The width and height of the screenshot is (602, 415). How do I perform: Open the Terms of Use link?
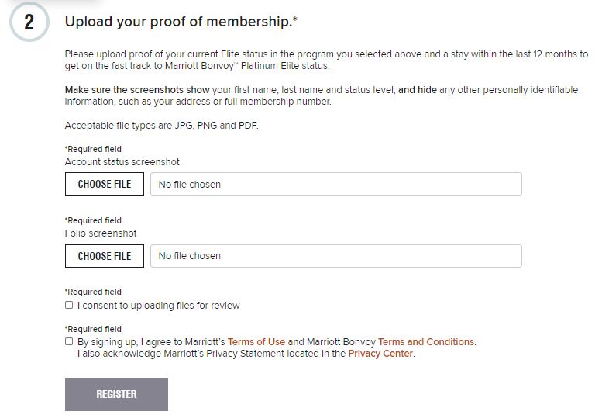coord(256,341)
